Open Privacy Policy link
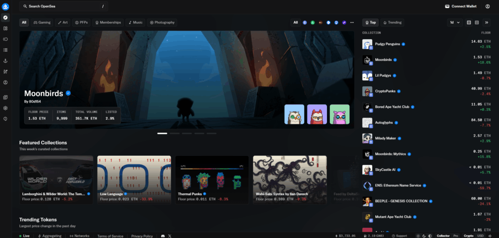The height and width of the screenshot is (238, 499). pos(142,236)
